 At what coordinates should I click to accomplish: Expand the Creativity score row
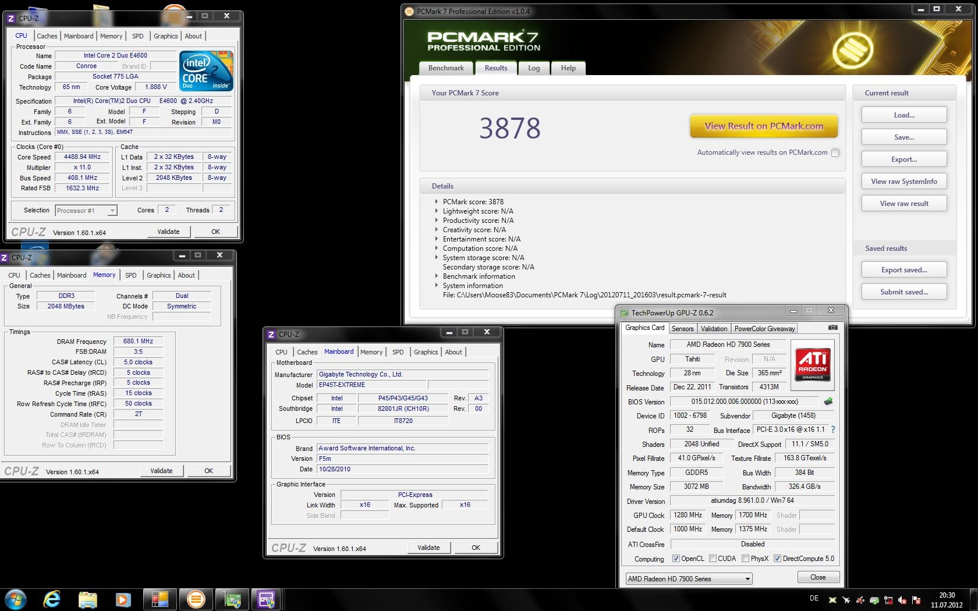(436, 229)
